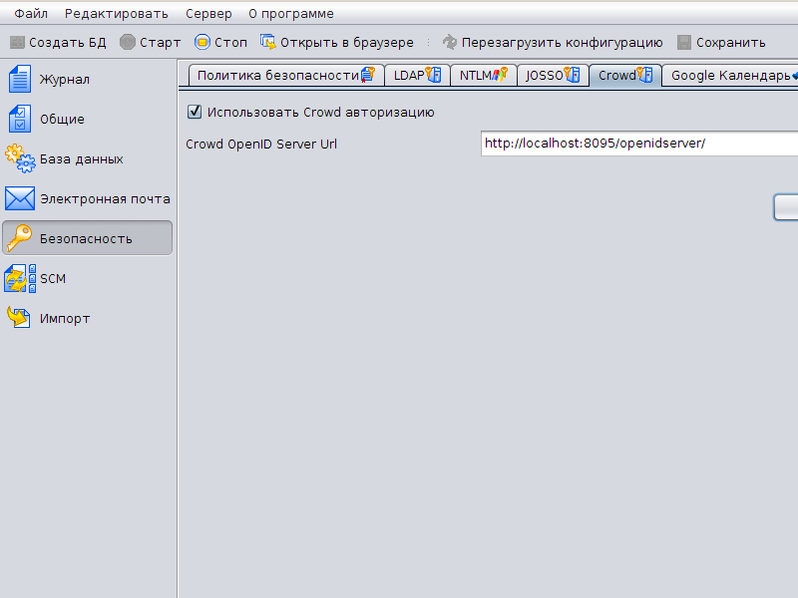Screen dimensions: 798x598
Task: Click the Стоп server icon
Action: (202, 43)
